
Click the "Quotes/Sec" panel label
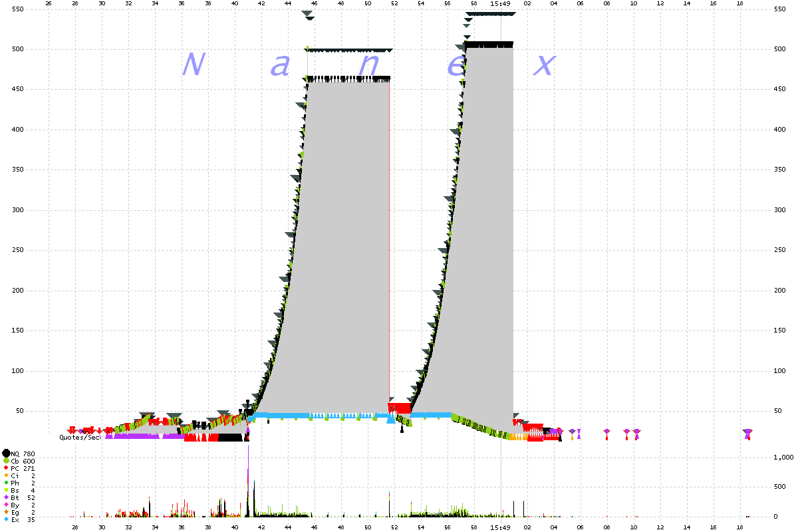80,437
